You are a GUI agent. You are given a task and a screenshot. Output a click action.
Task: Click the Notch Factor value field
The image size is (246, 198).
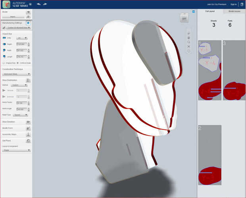(22, 103)
